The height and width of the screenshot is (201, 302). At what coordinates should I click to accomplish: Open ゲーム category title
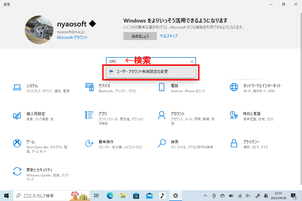pos(31,142)
